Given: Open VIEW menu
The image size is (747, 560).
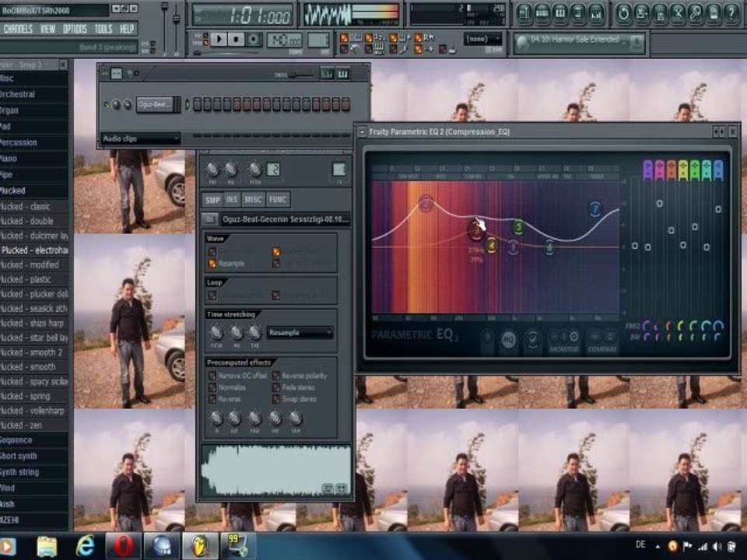Looking at the screenshot, I should 47,29.
